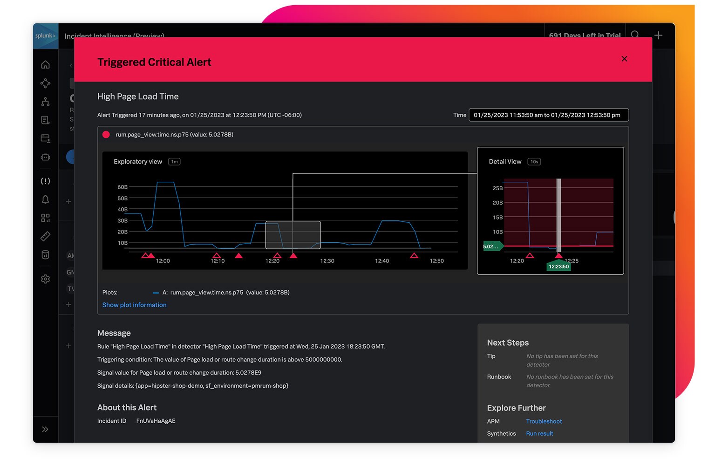Click the outlined alert triangle at 12:20 in the exploratory chart
This screenshot has height=466, width=708.
click(277, 255)
